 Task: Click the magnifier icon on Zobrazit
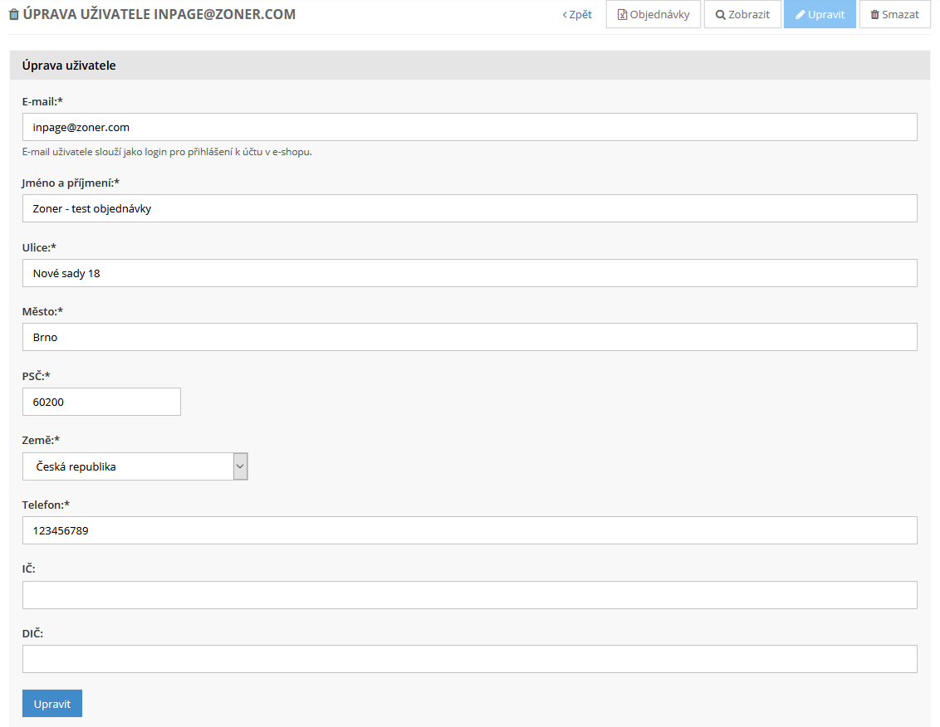[x=720, y=15]
